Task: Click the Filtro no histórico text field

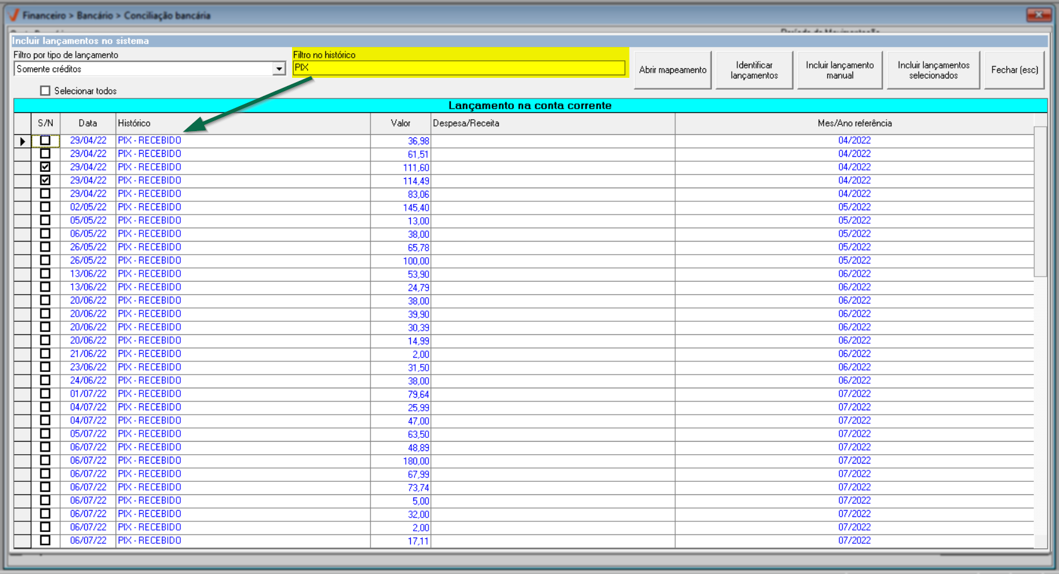Action: 459,68
